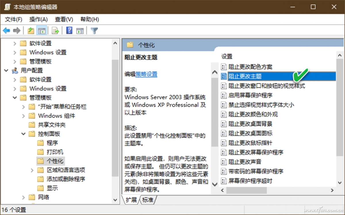The height and width of the screenshot is (215, 345).
Task: Select 禁止选择视觉样式字体大小 policy
Action: (x=261, y=105)
